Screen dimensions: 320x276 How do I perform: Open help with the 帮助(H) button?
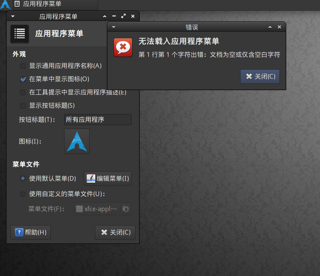(31, 232)
